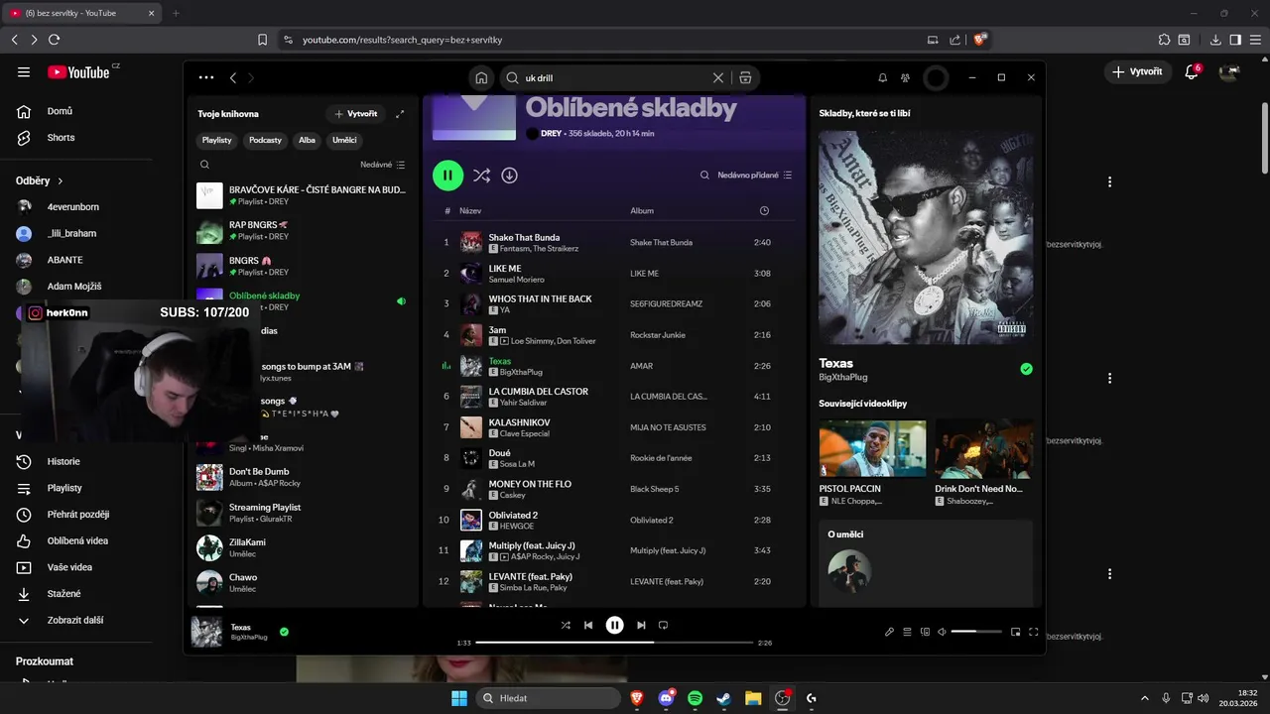
Task: Select the Alba filter chip
Action: tap(307, 140)
